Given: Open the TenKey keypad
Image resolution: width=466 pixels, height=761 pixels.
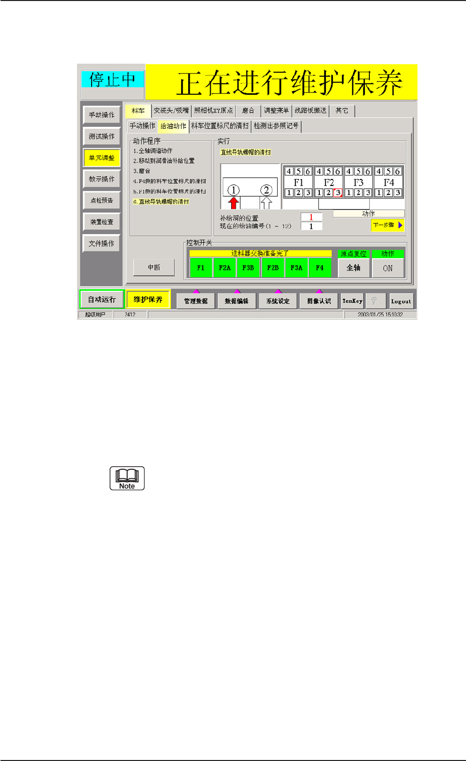Looking at the screenshot, I should pyautogui.click(x=352, y=301).
